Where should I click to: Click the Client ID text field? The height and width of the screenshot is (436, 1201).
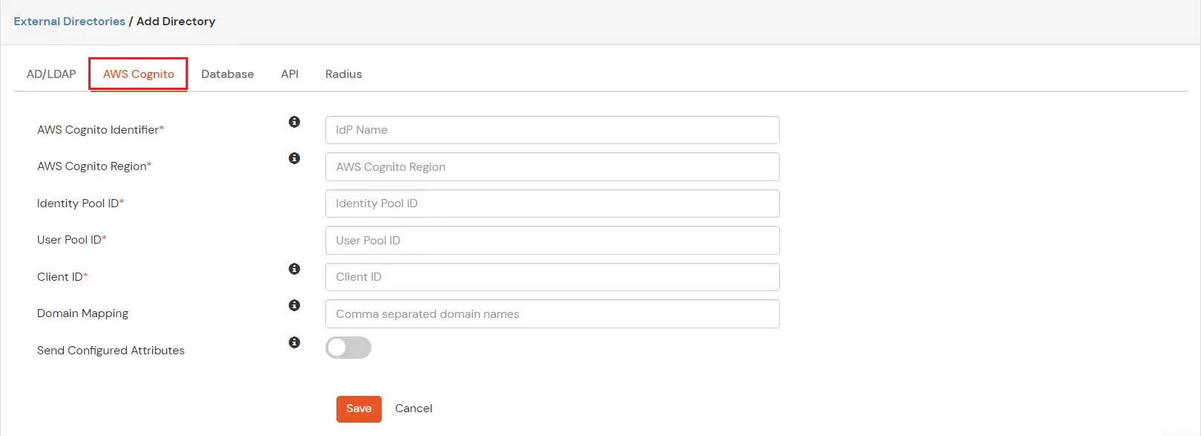click(x=552, y=277)
